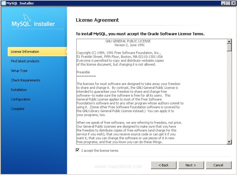Click the Preamble heading in license text
Image resolution: width=237 pixels, height=175 pixels.
(x=83, y=72)
